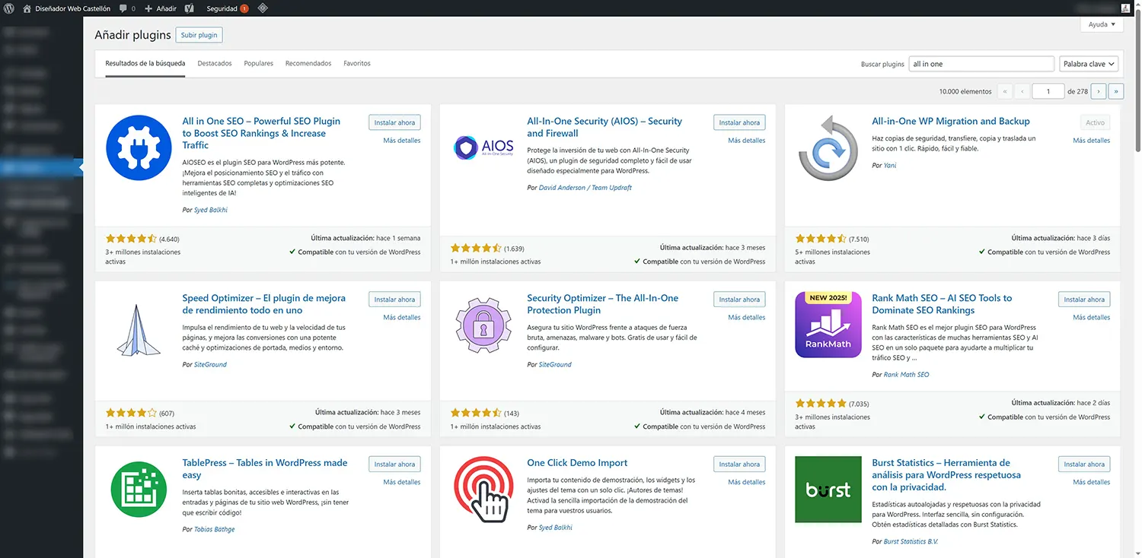Click the Subir plugin button
Viewport: 1142px width, 558px height.
pos(199,34)
